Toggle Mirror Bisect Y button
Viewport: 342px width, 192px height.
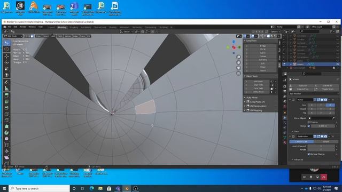point(321,109)
